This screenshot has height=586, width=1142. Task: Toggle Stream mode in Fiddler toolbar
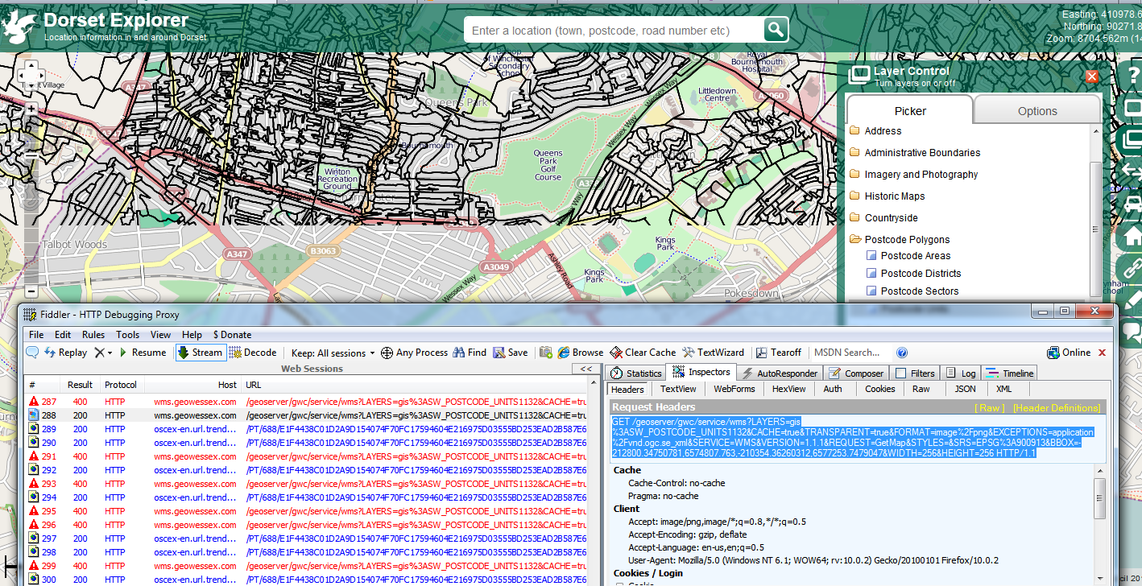click(200, 353)
